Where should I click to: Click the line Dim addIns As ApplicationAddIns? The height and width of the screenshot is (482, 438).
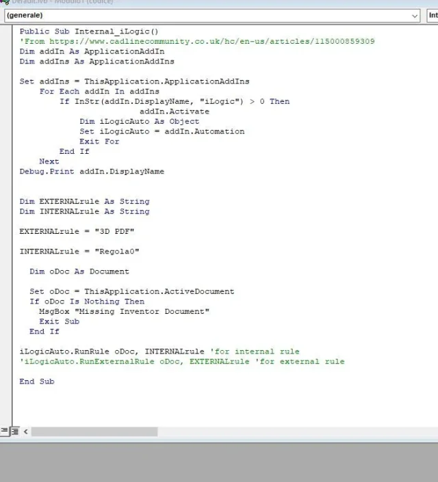(97, 61)
